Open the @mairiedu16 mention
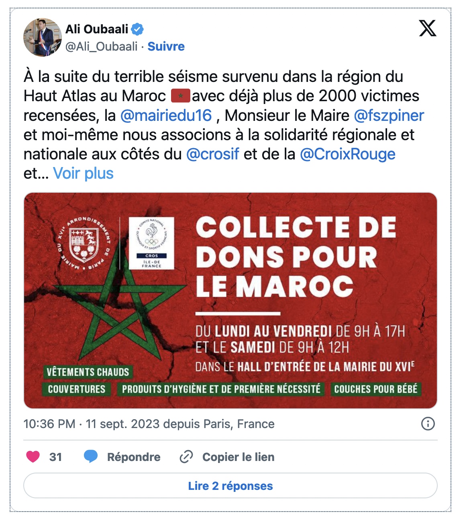This screenshot has width=465, height=522. click(x=166, y=116)
